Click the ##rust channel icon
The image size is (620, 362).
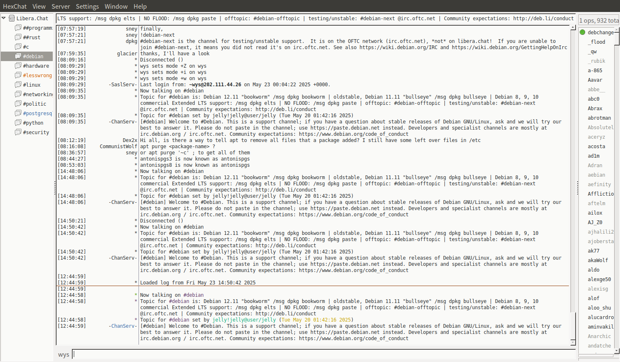tap(18, 37)
